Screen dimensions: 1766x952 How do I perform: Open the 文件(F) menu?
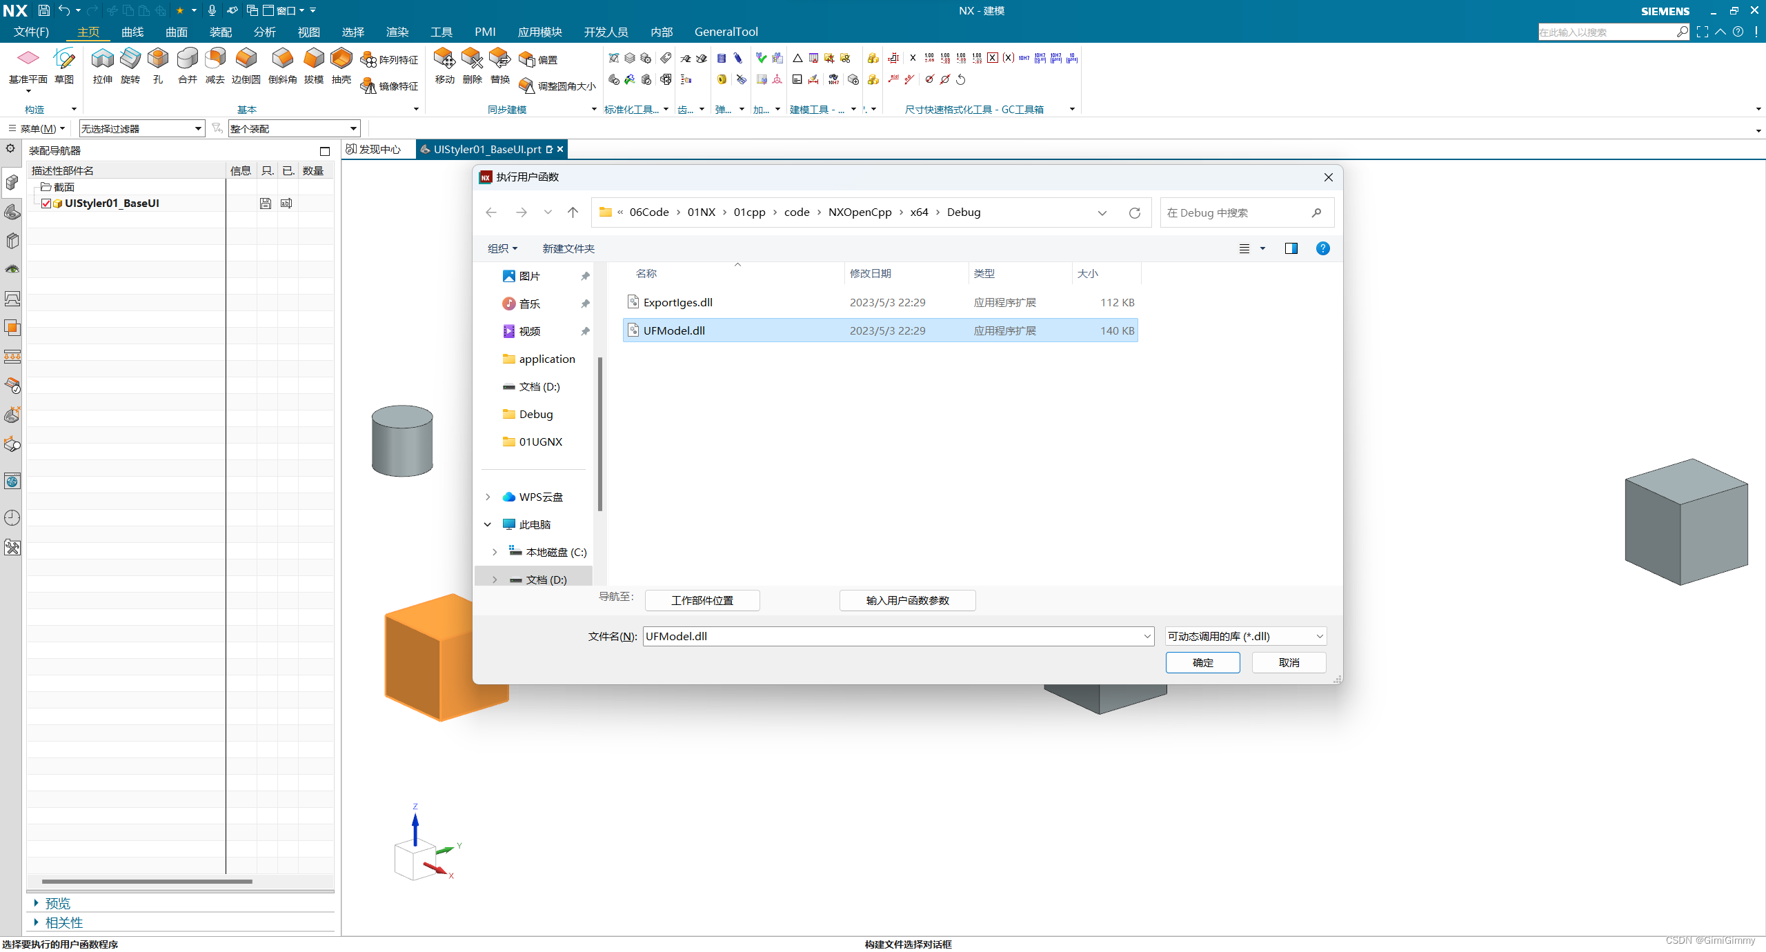[32, 32]
